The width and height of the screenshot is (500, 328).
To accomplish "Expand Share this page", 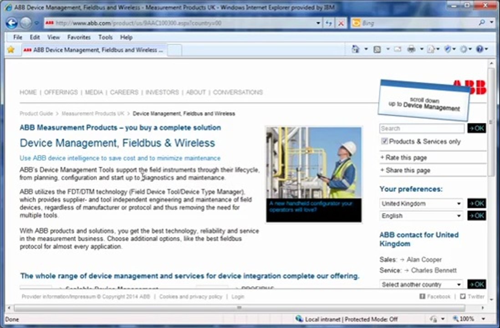I will tap(405, 170).
